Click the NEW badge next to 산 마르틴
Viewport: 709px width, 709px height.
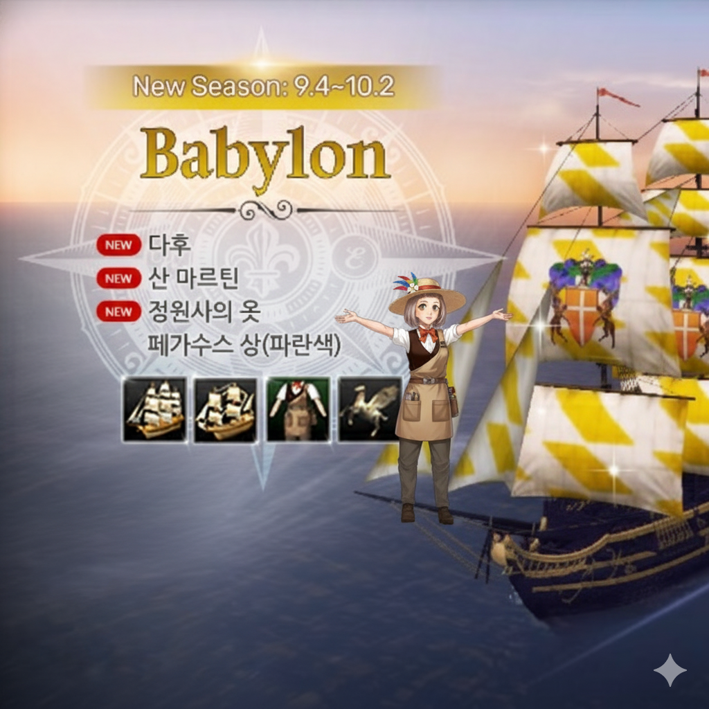point(119,278)
